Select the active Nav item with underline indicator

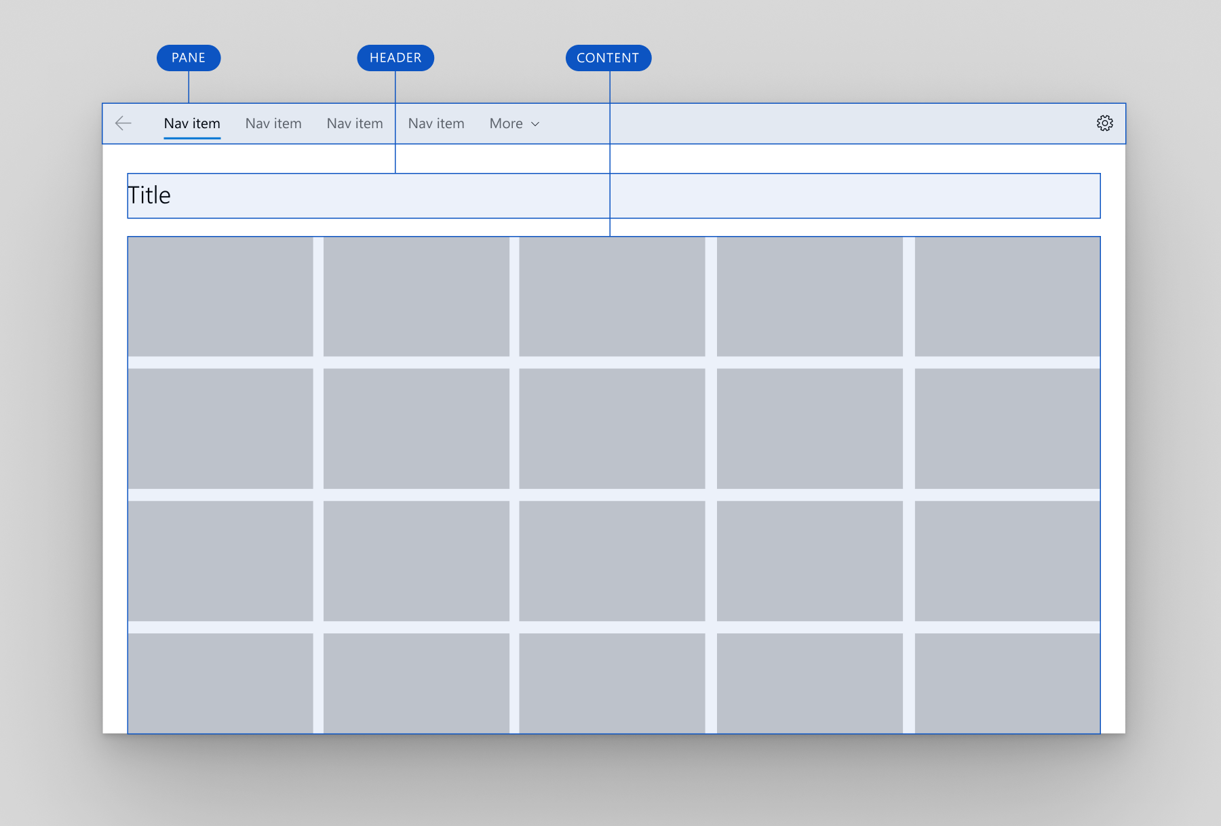point(192,123)
